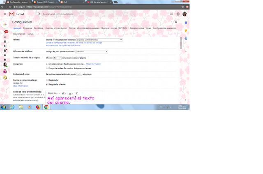The width and height of the screenshot is (263, 174).
Task: Open the Starred star icon in sidebar
Action: [5, 37]
